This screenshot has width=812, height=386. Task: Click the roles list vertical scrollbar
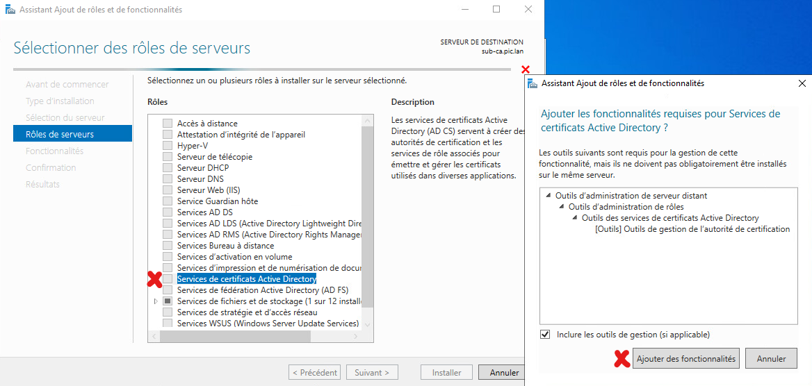click(x=368, y=208)
